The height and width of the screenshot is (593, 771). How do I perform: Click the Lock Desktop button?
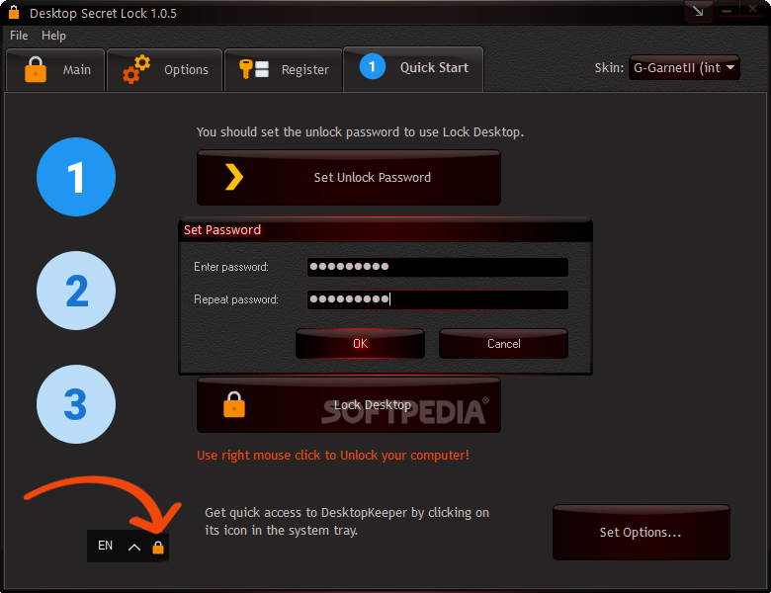click(x=349, y=405)
